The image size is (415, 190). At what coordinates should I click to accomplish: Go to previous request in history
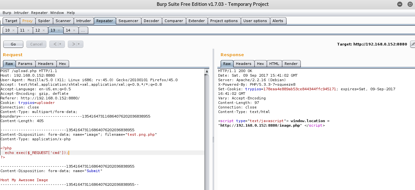pos(55,44)
